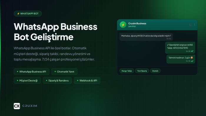Screen dimensions: 206x116
Task: Select the Webhook & API tag
Action: point(87,80)
